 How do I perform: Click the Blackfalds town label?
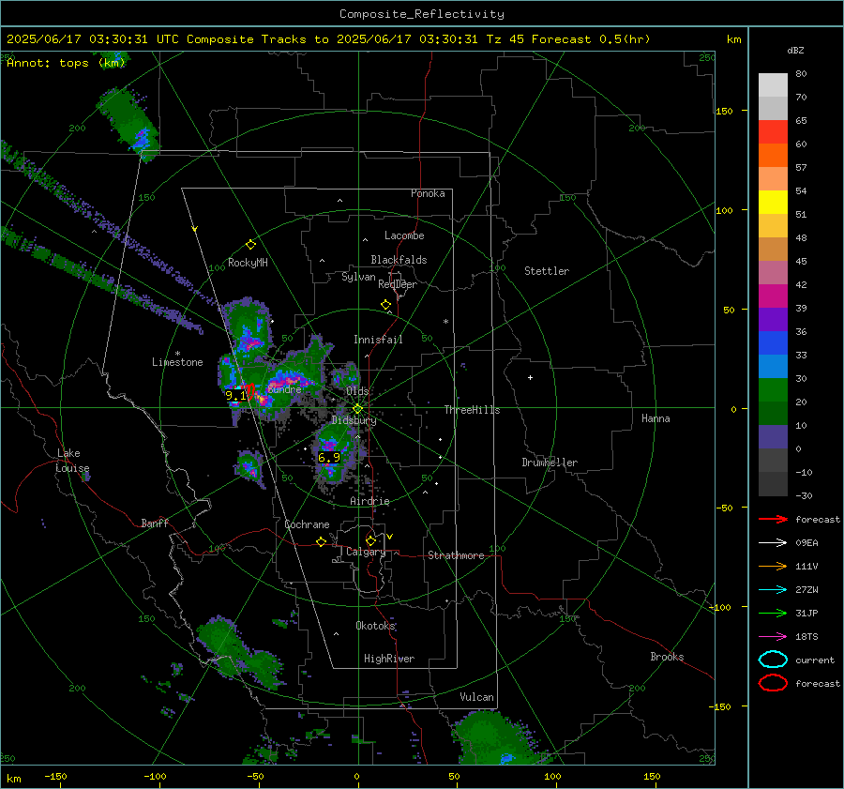[x=399, y=260]
